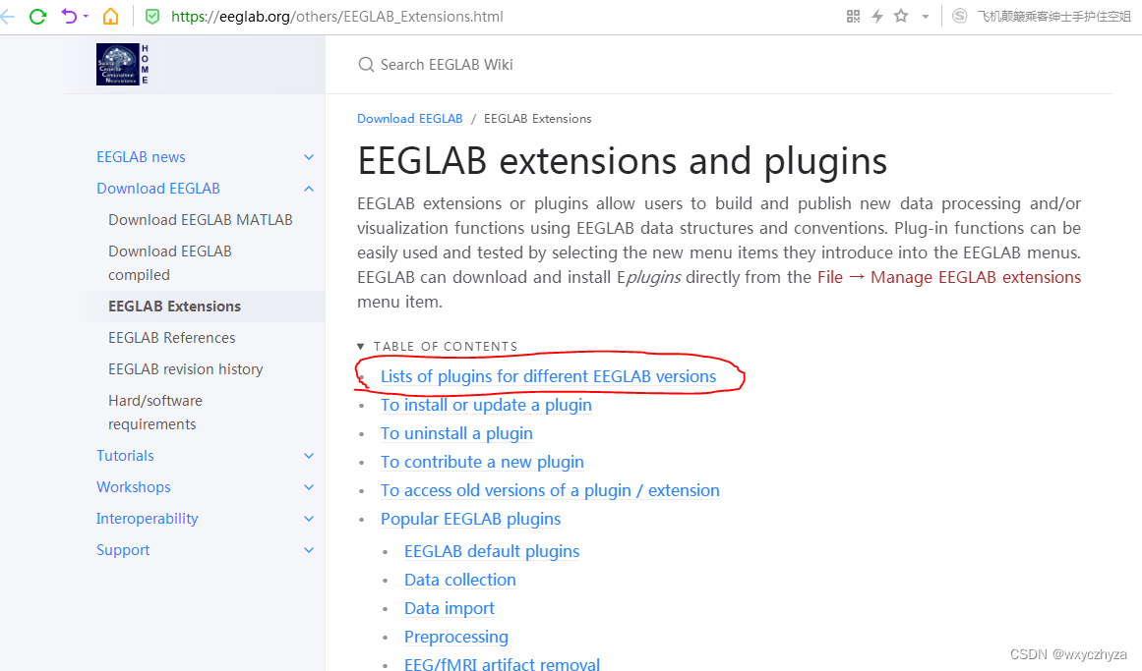Open EEG/fMRI artifact removal link
The image size is (1142, 671).
click(502, 663)
